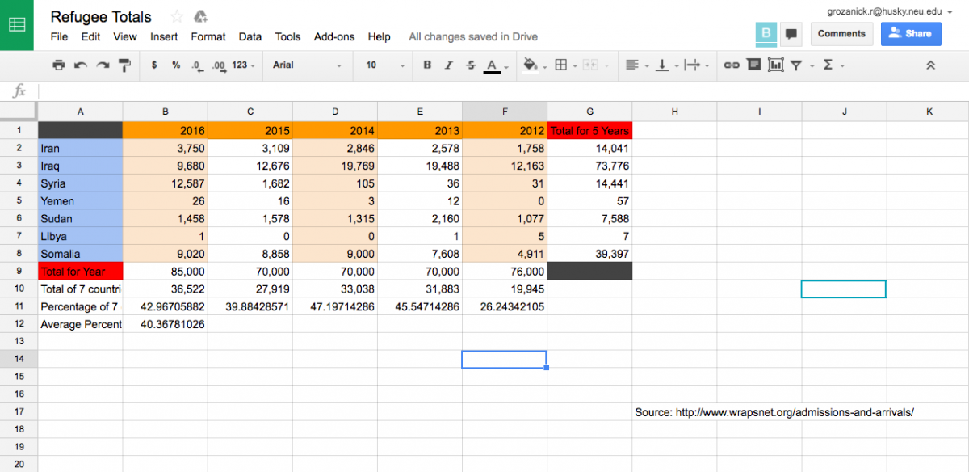Insert a chart from toolbar
The image size is (969, 472).
(x=775, y=65)
